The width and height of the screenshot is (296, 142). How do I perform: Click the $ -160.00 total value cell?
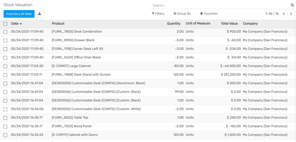(233, 126)
